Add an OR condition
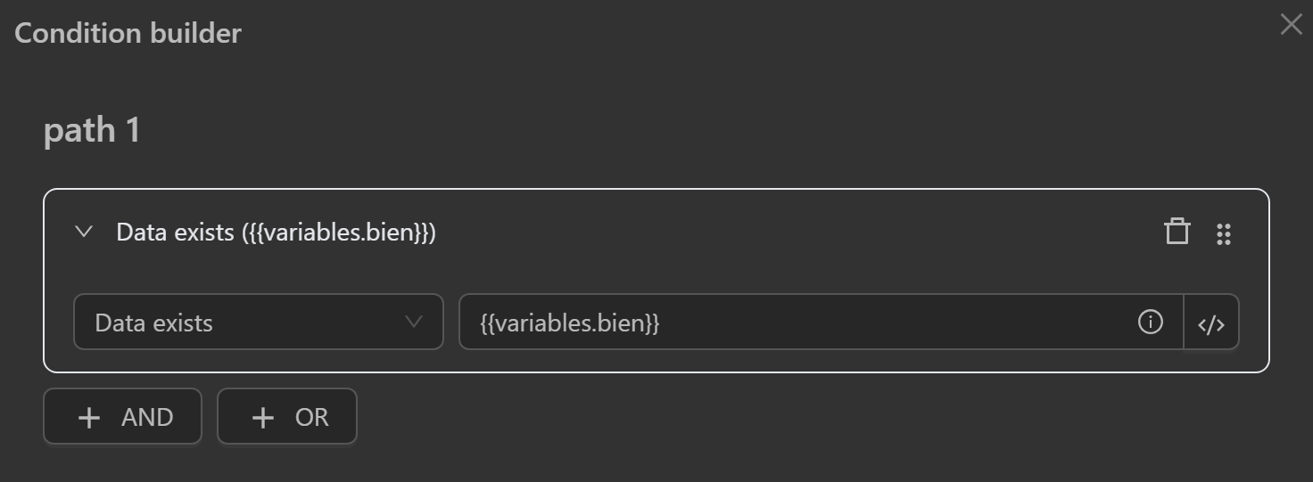Image resolution: width=1313 pixels, height=482 pixels. [x=286, y=416]
